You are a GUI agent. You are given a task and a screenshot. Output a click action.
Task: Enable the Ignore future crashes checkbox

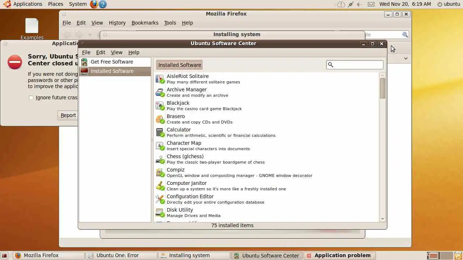tap(31, 97)
